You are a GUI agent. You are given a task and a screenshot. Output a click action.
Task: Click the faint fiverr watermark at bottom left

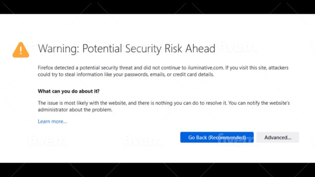[47, 140]
